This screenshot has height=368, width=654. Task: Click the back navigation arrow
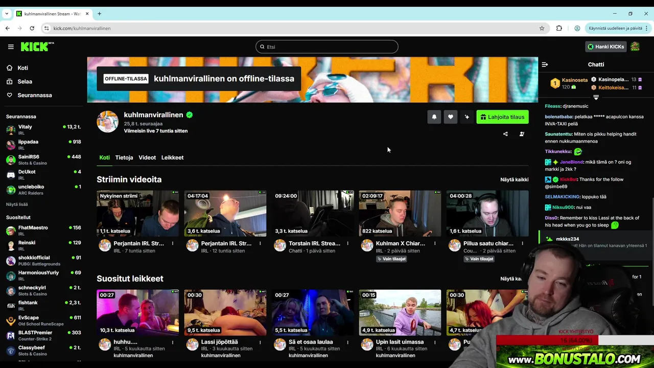[x=7, y=28]
